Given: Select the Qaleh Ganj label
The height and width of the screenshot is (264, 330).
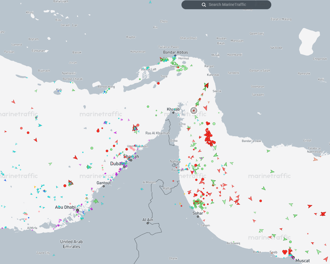Looking at the screenshot, I should click(x=256, y=34).
